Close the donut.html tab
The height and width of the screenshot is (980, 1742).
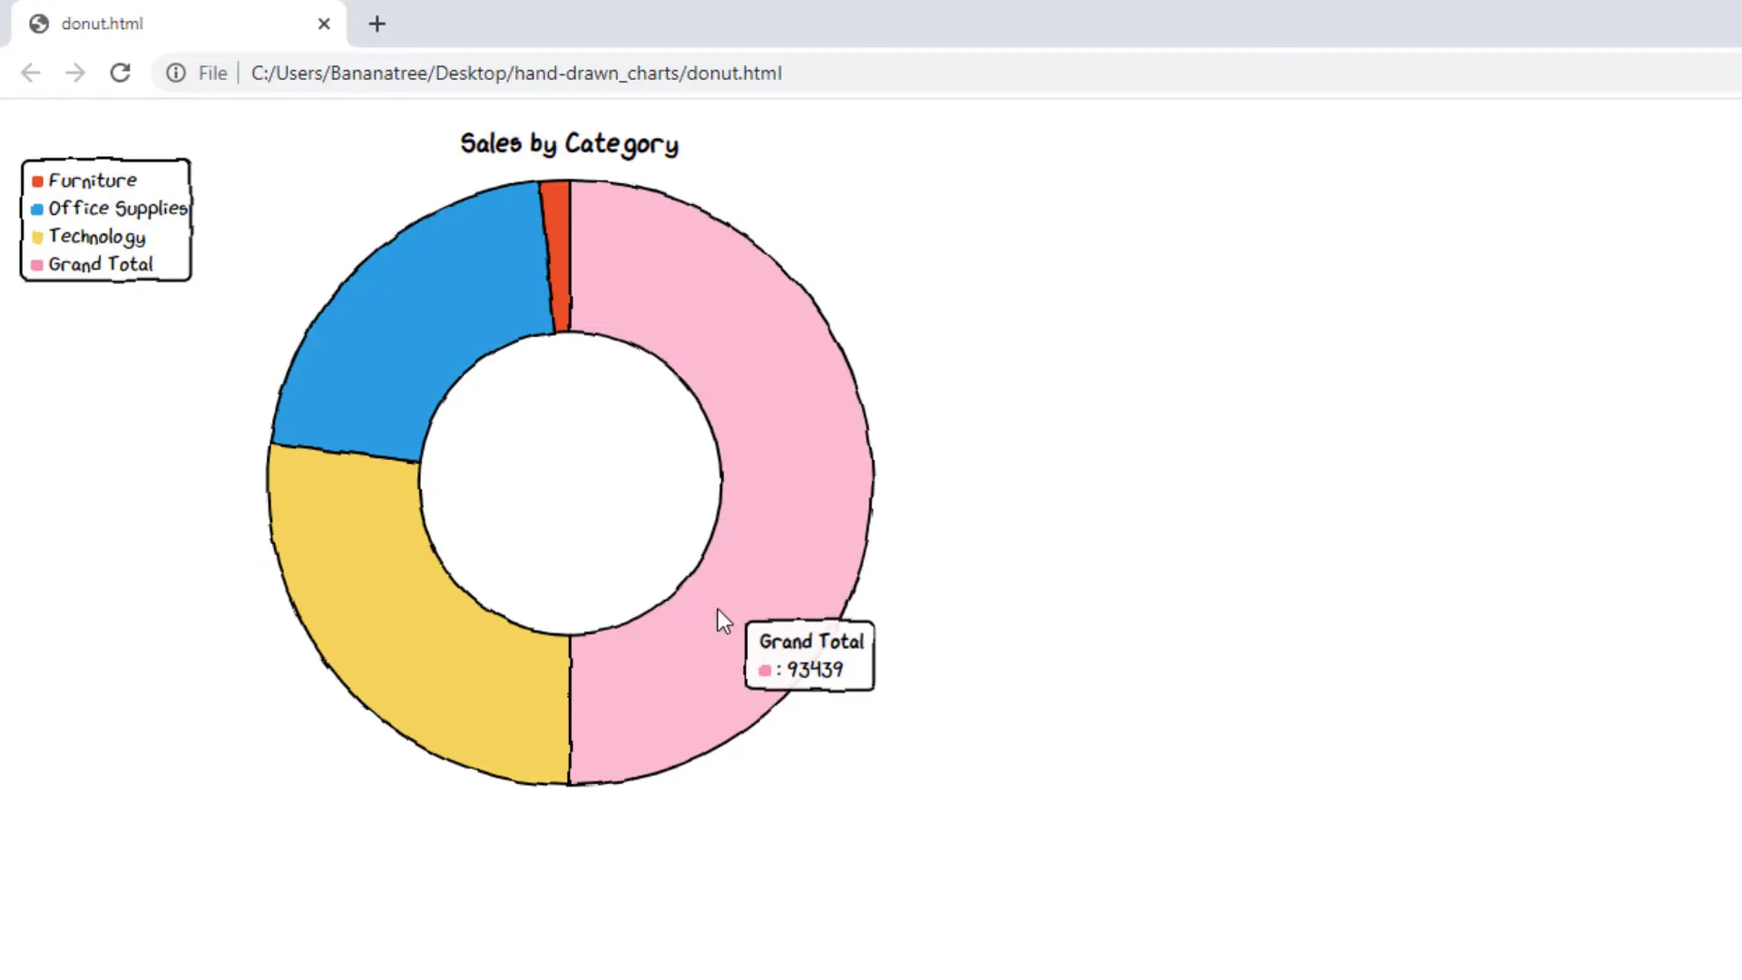324,24
